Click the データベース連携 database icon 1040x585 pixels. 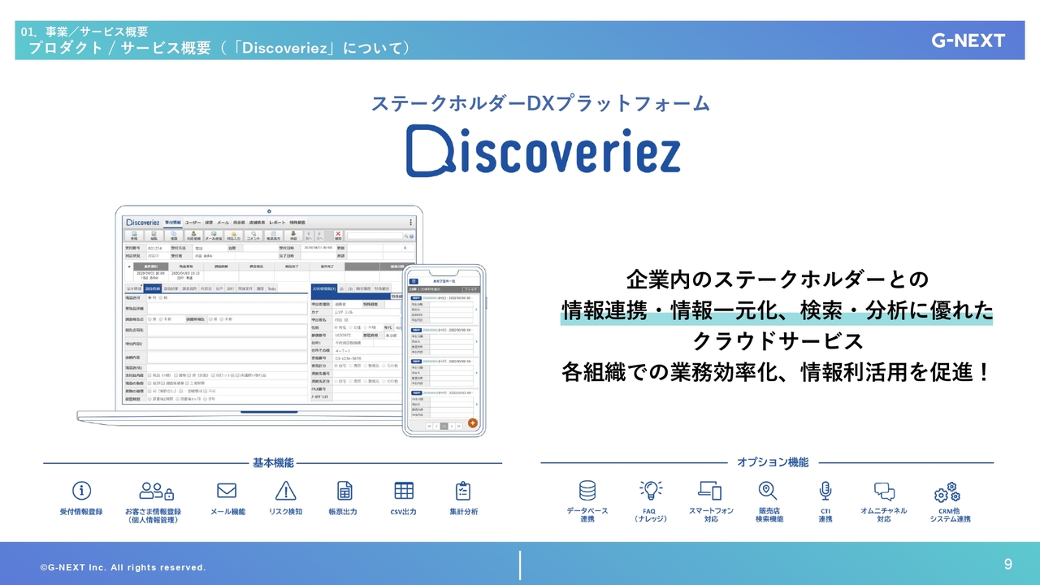click(587, 491)
